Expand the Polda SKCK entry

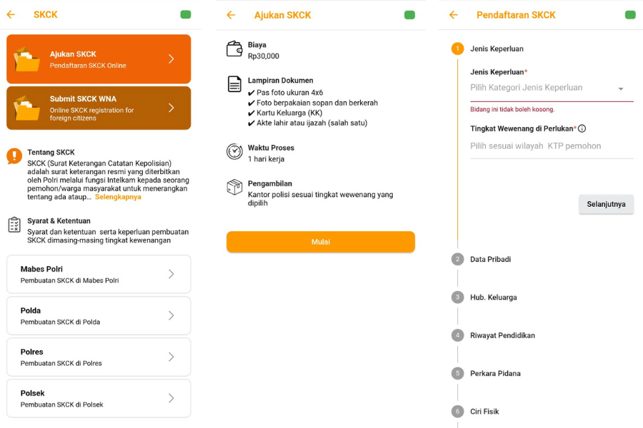(x=99, y=315)
